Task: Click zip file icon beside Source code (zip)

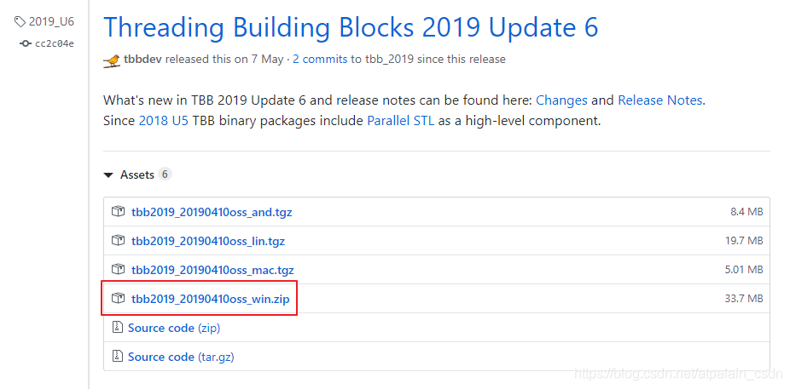Action: [x=118, y=328]
